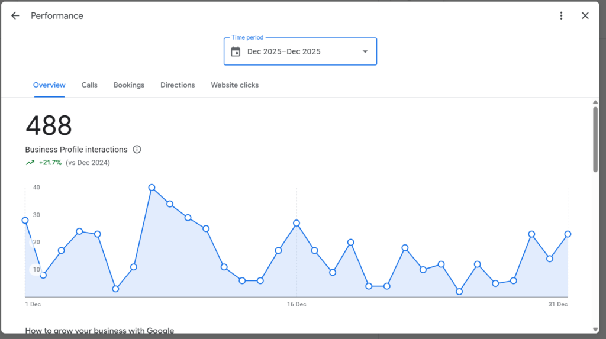This screenshot has width=606, height=339.
Task: Click the Dec 2025–Dec 2025 date range text
Action: click(283, 51)
